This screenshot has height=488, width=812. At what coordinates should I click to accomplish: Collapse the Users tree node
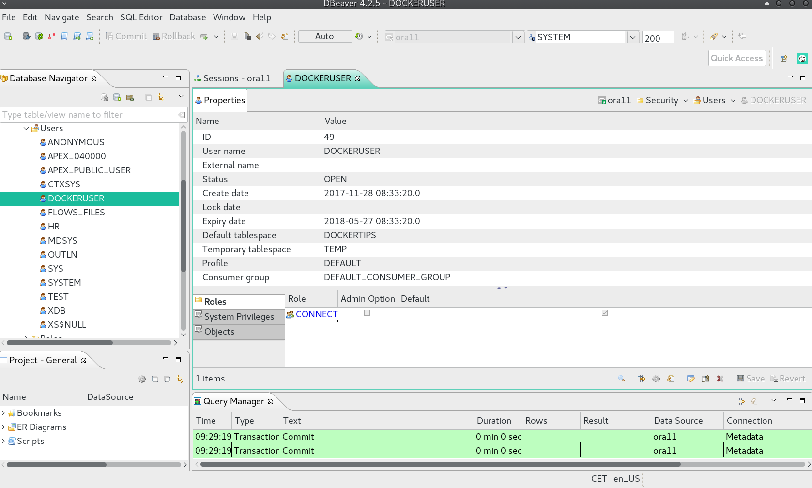click(x=26, y=128)
